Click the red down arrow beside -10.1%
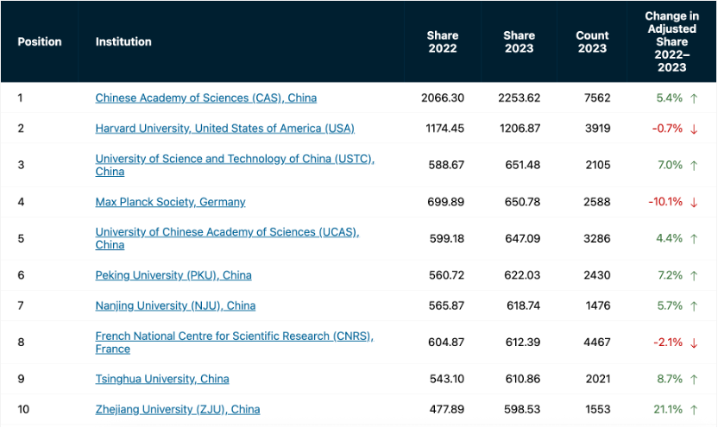Screen dimensions: 718x428 point(694,202)
